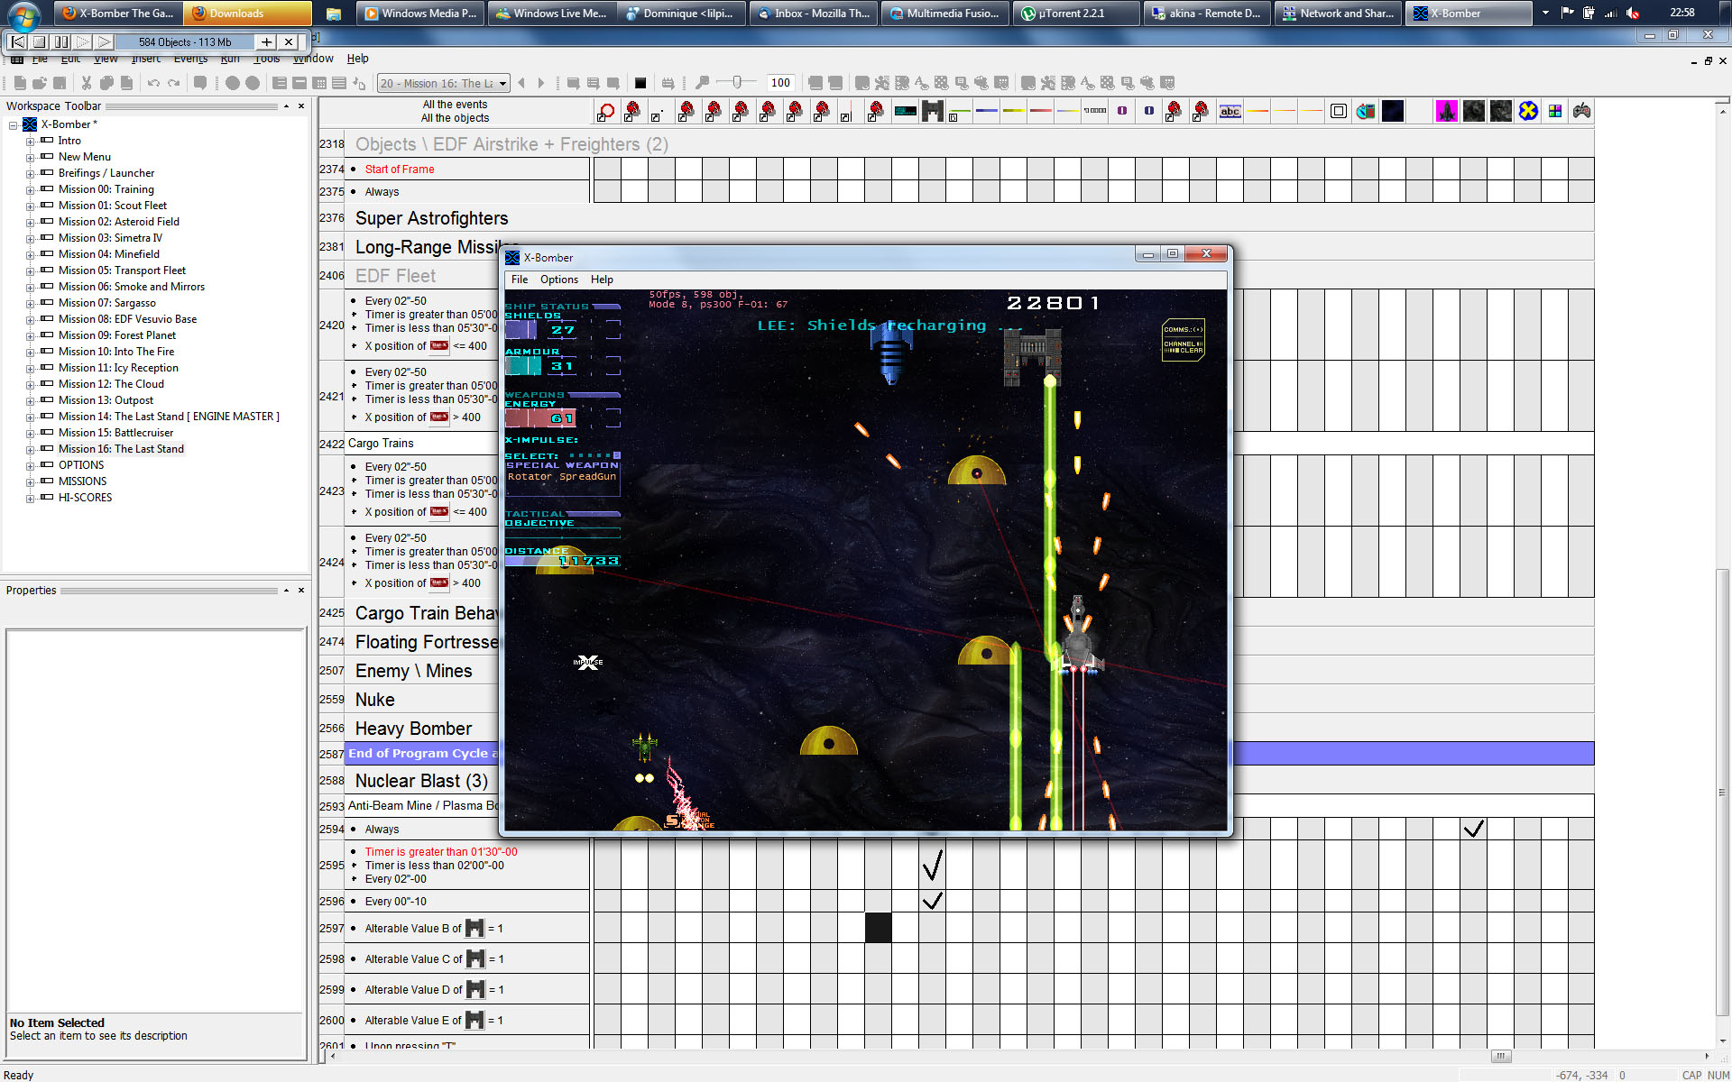
Task: Select the gamepad player object icon
Action: click(1582, 111)
